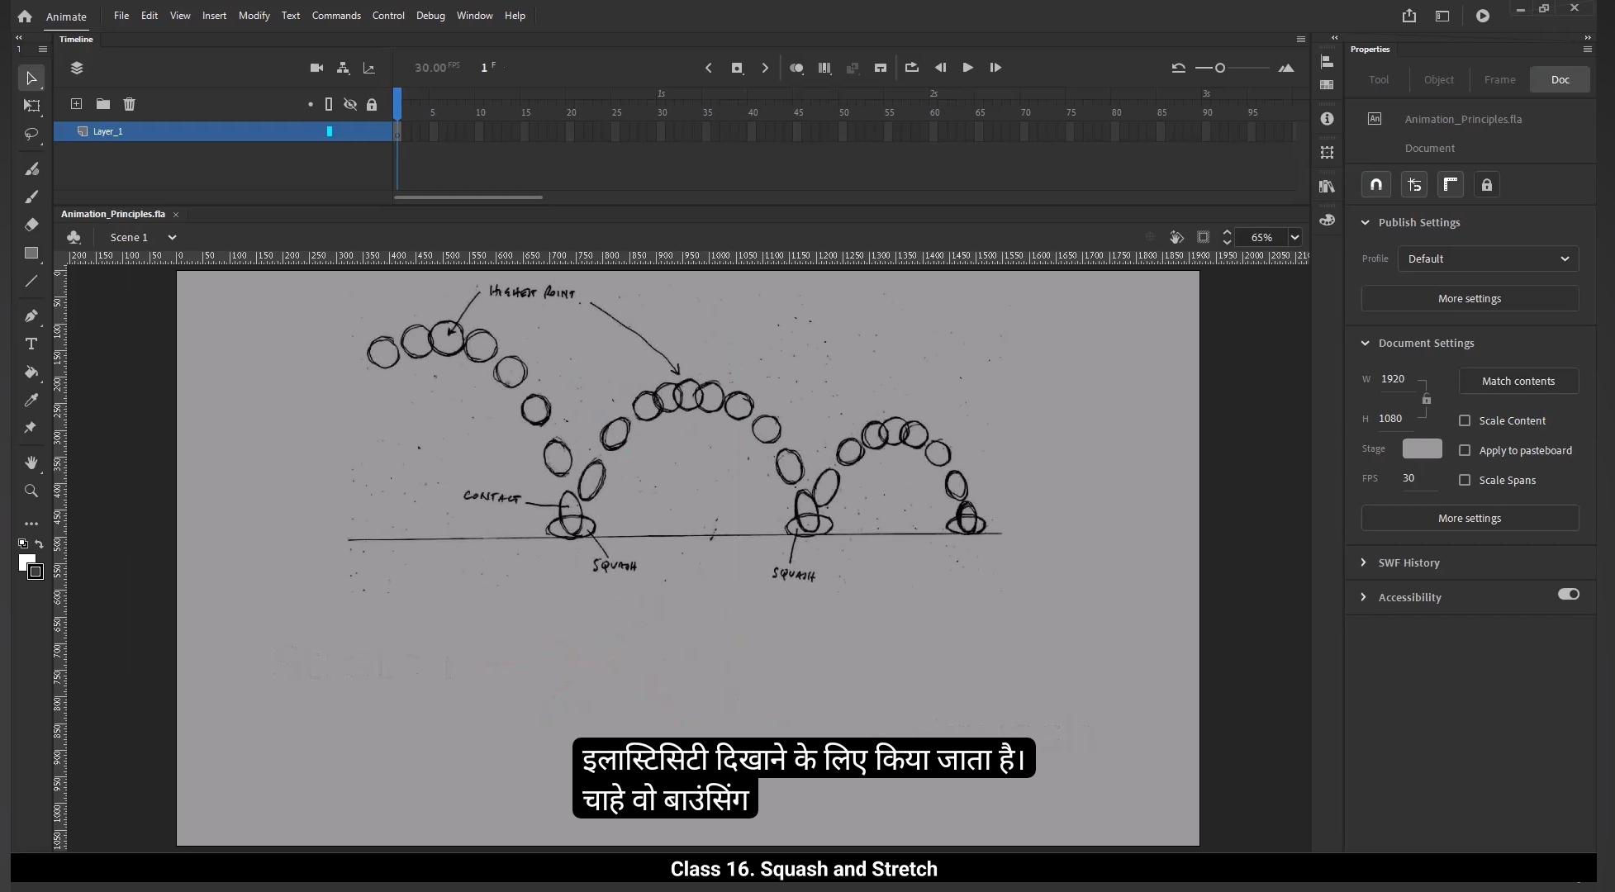The height and width of the screenshot is (892, 1615).
Task: Toggle show all layers as outlines
Action: (329, 104)
